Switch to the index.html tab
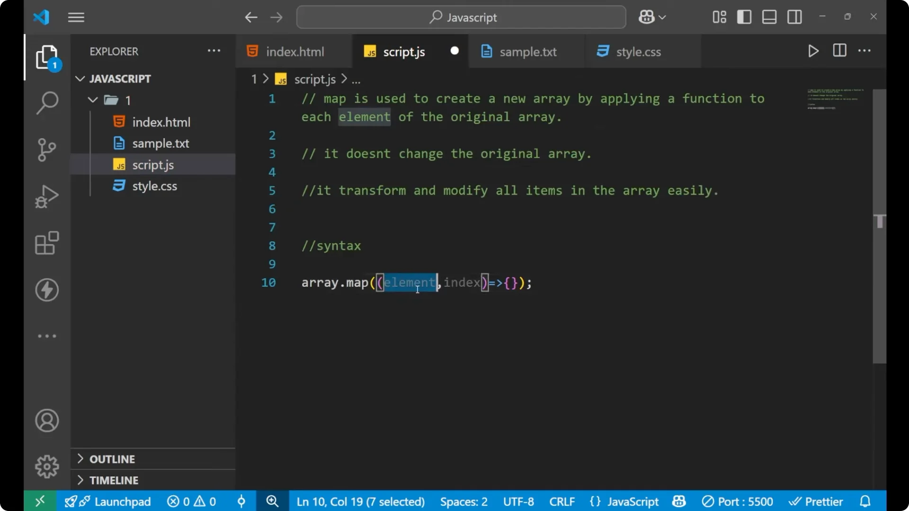 [x=294, y=51]
